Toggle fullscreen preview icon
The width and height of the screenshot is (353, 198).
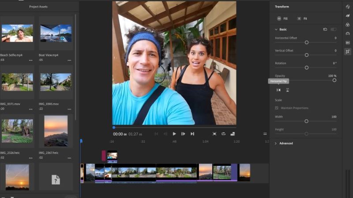pos(214,134)
